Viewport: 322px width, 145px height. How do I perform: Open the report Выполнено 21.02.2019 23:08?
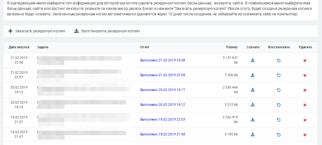163,60
